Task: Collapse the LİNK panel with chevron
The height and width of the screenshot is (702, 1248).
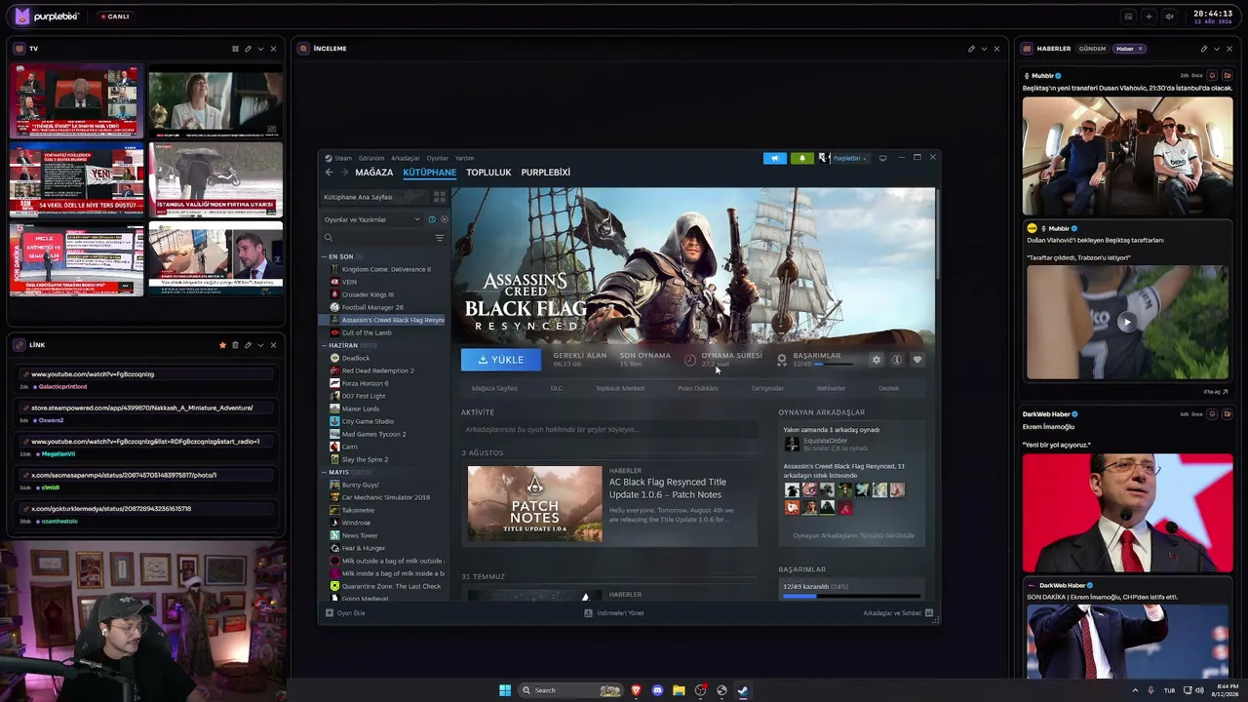Action: pos(260,345)
